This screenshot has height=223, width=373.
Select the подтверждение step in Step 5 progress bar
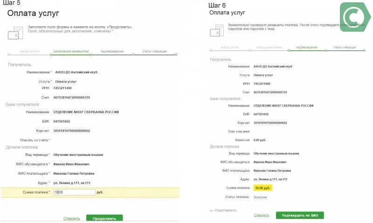(112, 51)
